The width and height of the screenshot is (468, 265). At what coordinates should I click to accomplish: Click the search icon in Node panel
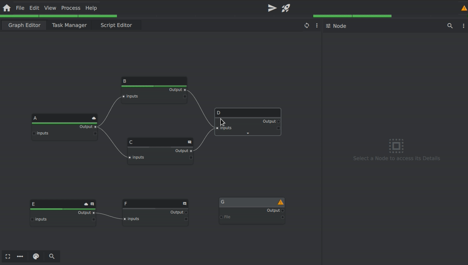(x=450, y=26)
